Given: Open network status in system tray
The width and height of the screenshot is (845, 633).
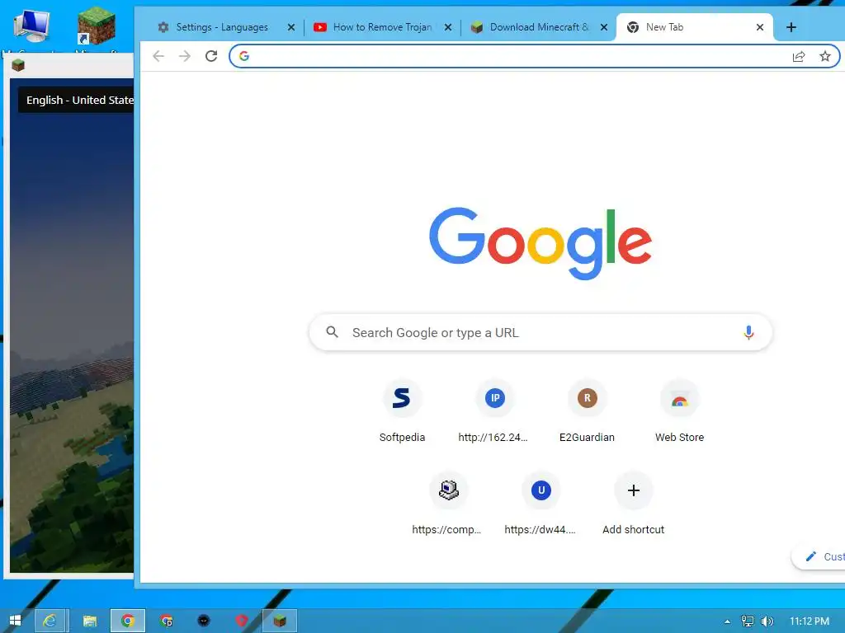Looking at the screenshot, I should click(x=748, y=621).
